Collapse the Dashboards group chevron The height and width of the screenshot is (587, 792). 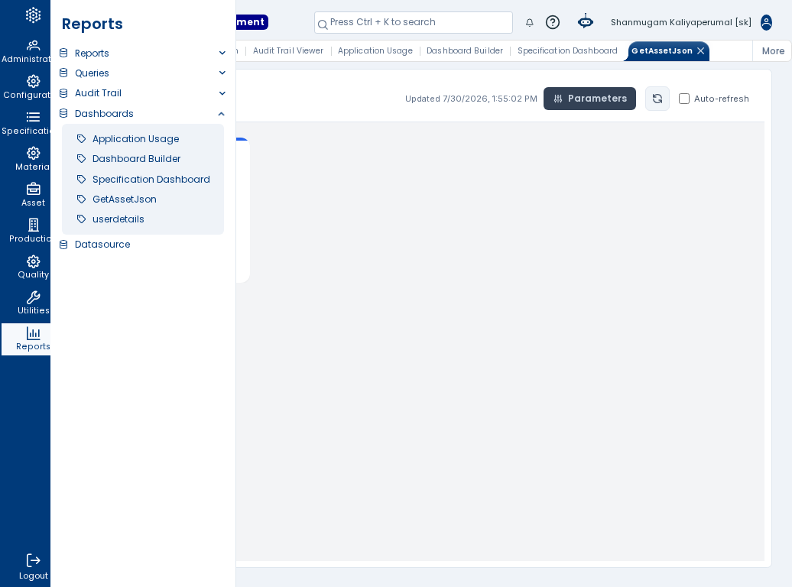tap(221, 114)
